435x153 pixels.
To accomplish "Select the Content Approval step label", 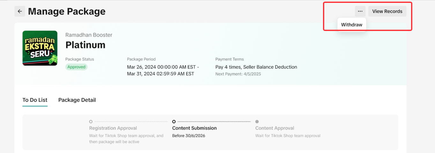I will click(274, 128).
